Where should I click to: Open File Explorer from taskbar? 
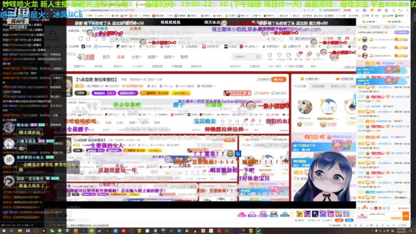20,231
